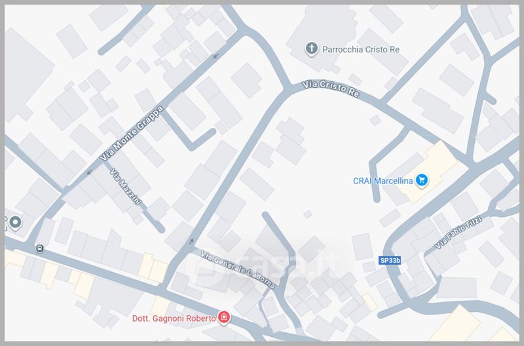Select the CRAI Marcellina shopping cart marker
Screen dimensions: 524x346
pyautogui.click(x=422, y=180)
